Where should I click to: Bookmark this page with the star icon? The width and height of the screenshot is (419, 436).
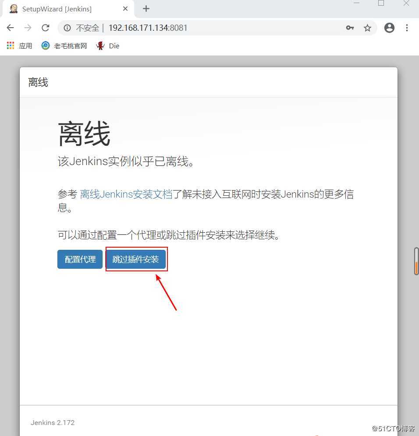click(x=367, y=28)
